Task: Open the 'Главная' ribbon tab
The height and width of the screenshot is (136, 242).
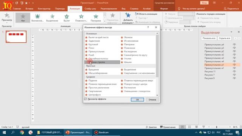Action: 17,9
